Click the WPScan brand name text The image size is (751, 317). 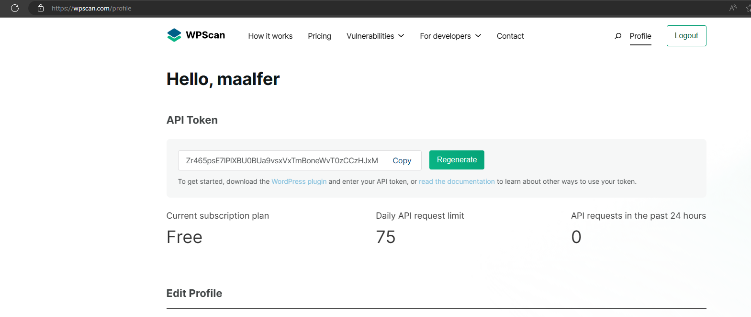pyautogui.click(x=205, y=35)
